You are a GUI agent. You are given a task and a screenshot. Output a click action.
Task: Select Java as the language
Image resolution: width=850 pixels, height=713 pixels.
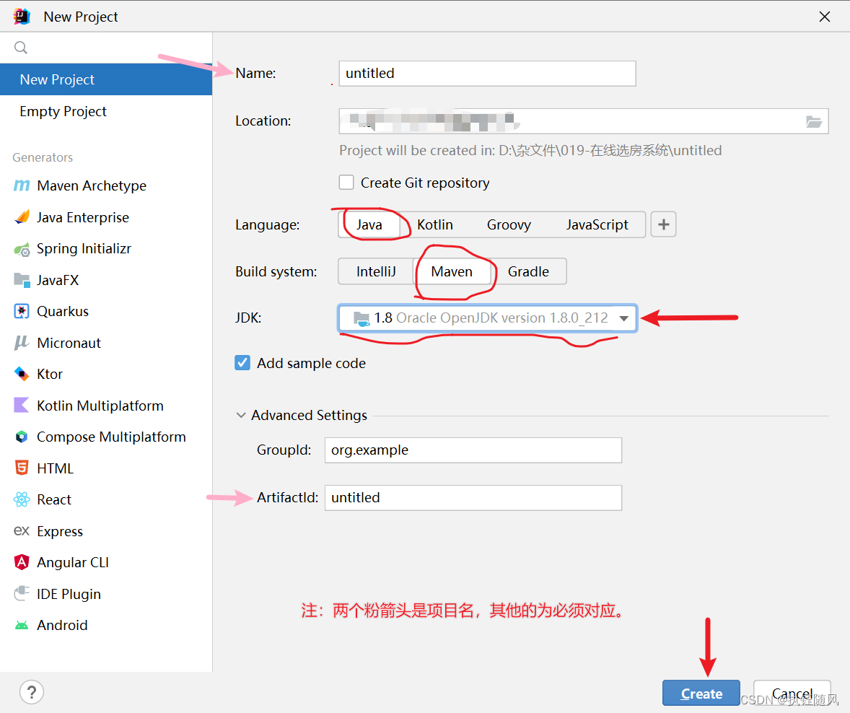point(369,224)
